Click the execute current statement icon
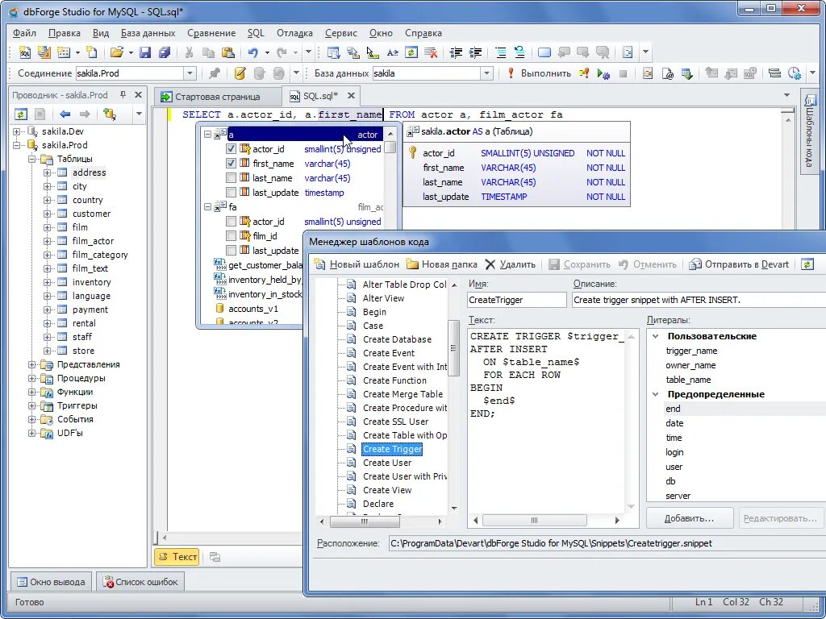Image resolution: width=826 pixels, height=619 pixels. (584, 73)
